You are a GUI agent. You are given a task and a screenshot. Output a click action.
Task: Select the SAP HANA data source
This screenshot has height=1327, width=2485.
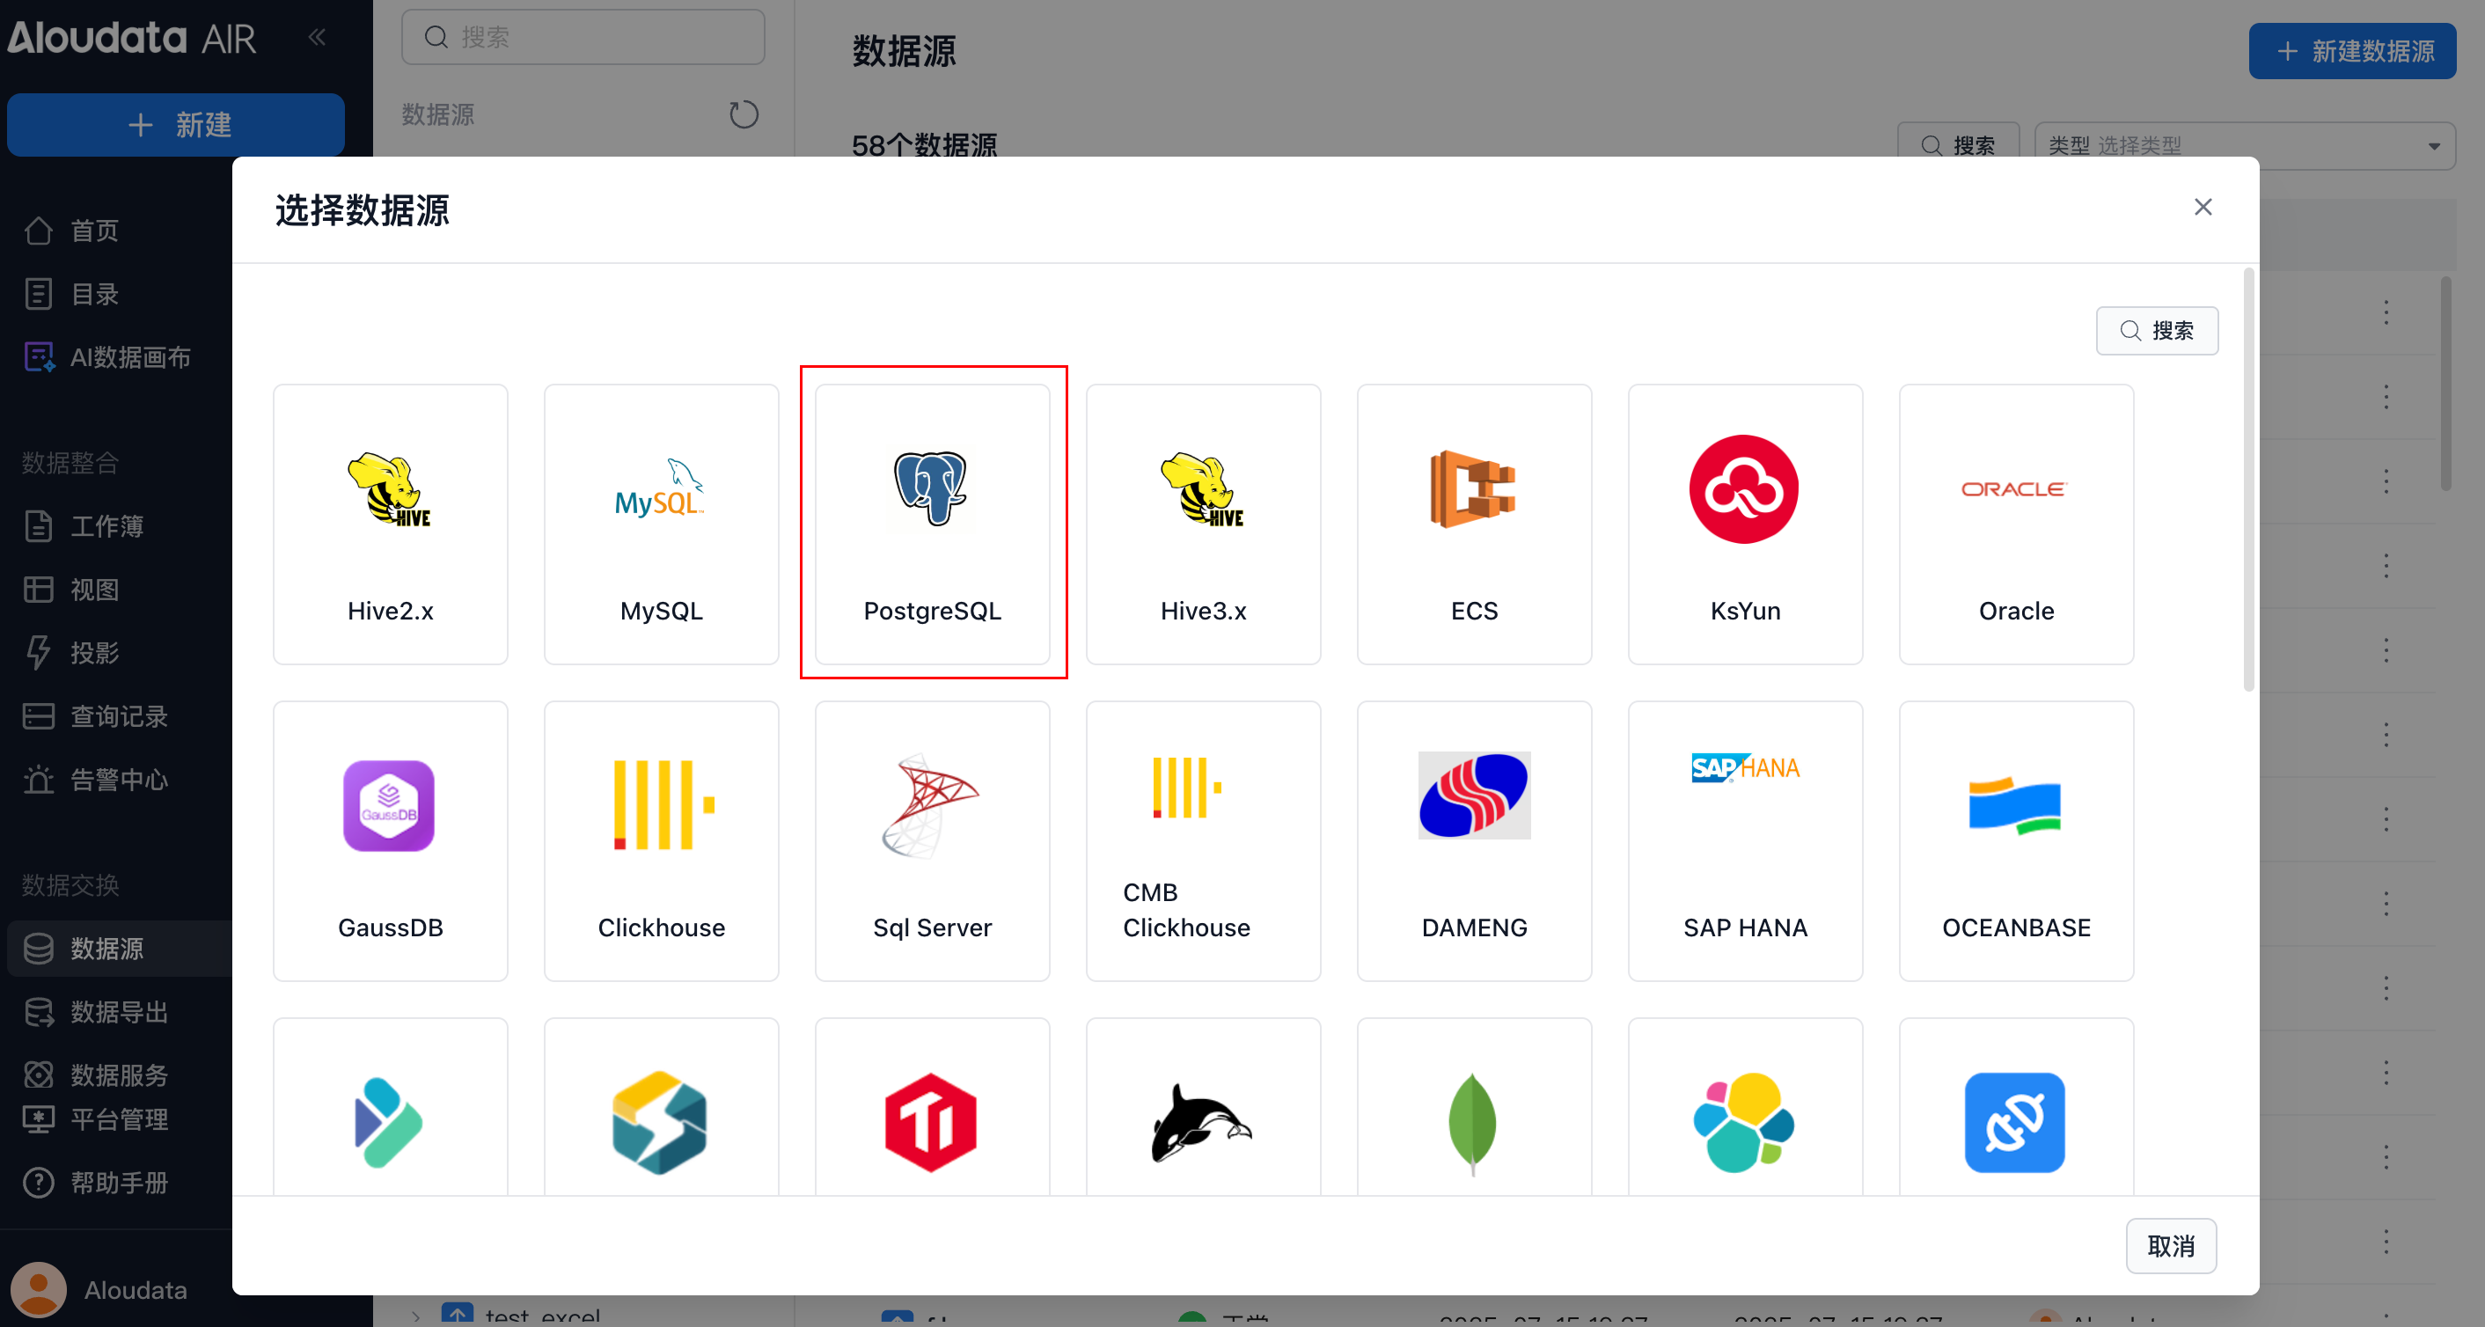[1744, 841]
